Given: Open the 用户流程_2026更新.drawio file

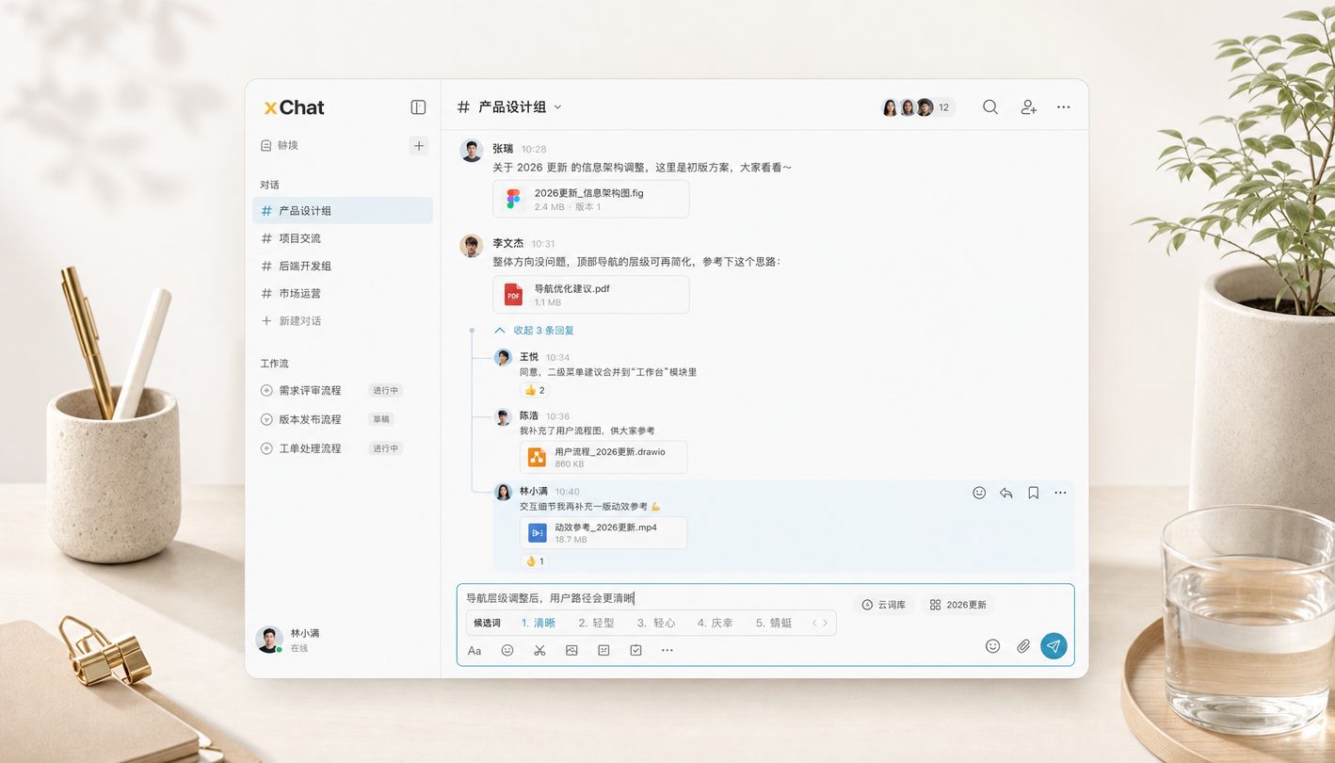Looking at the screenshot, I should click(603, 457).
